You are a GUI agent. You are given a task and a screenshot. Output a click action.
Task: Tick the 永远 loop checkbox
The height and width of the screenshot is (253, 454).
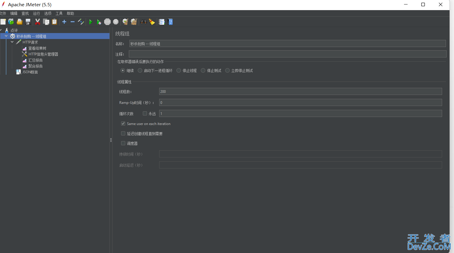pyautogui.click(x=145, y=113)
